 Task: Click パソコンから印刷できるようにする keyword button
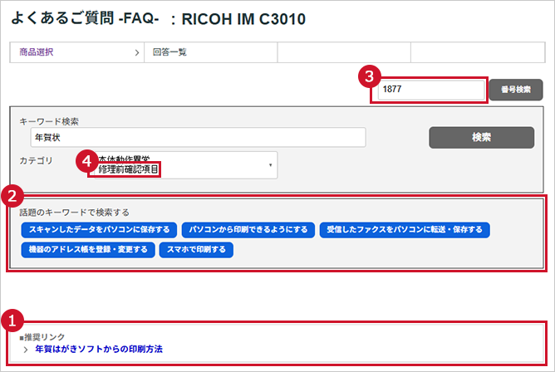point(248,230)
